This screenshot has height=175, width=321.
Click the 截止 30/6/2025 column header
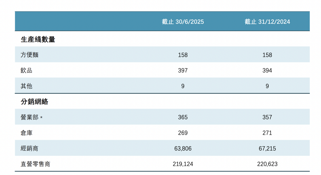[x=183, y=22]
